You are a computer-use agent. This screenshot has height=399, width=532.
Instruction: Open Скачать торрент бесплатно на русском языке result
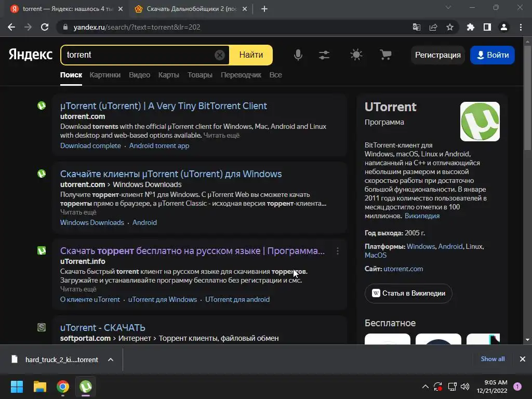pyautogui.click(x=192, y=251)
